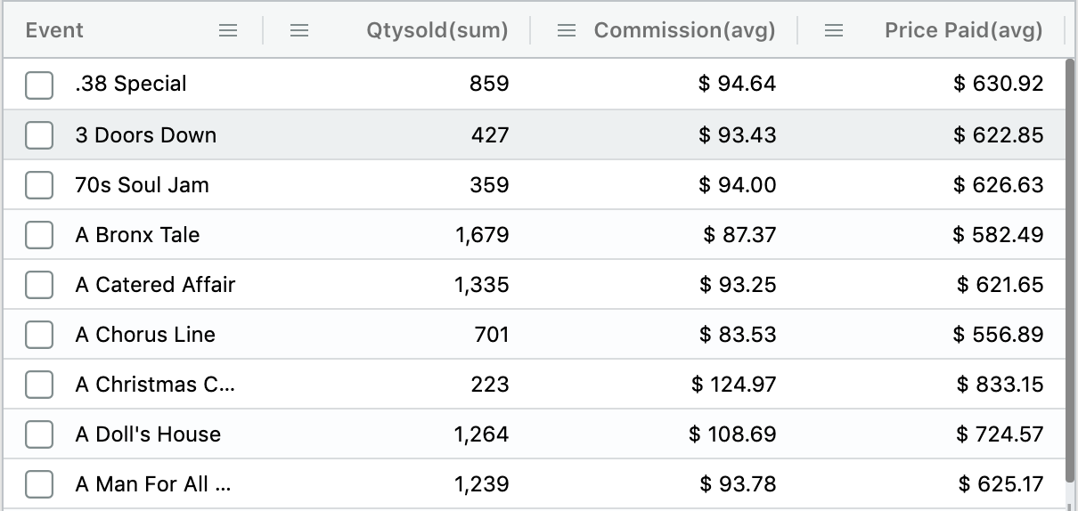The width and height of the screenshot is (1078, 511).
Task: Tick the A Bronx Tale checkbox
Action: click(x=39, y=235)
